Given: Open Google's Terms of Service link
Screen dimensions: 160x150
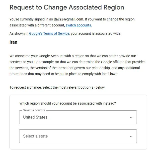Looking at the screenshot, I should coord(49,33).
